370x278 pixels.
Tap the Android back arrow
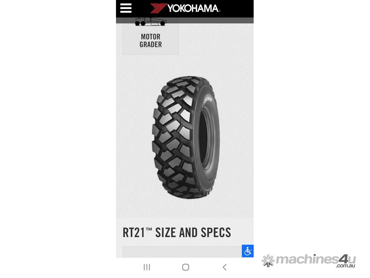pyautogui.click(x=224, y=267)
